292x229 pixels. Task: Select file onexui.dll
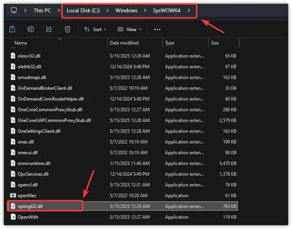[x=28, y=152]
